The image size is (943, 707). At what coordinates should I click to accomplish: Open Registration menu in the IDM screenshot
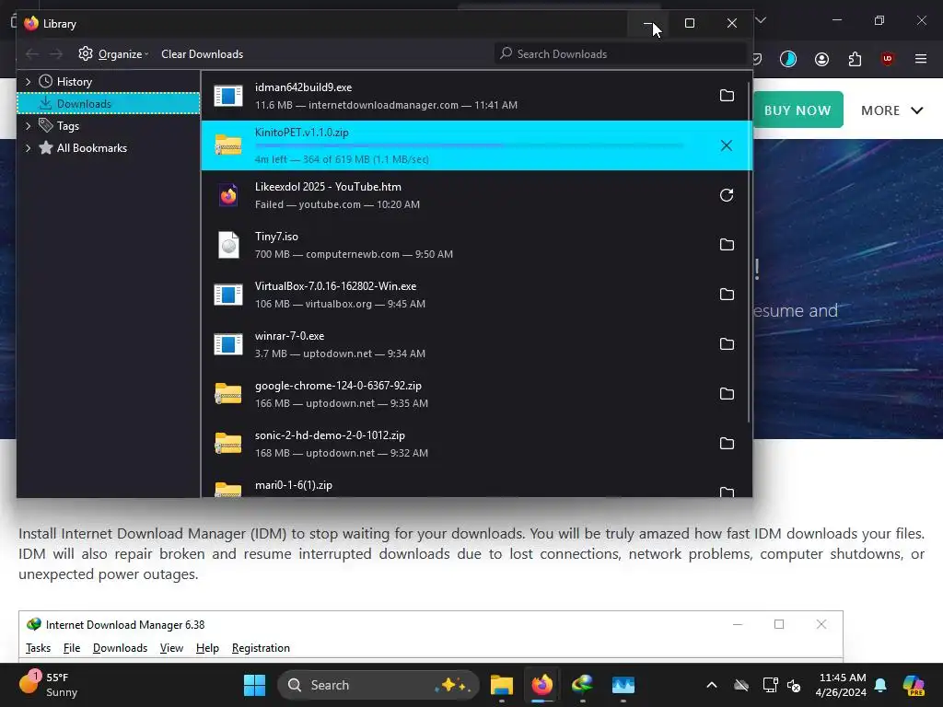261,648
